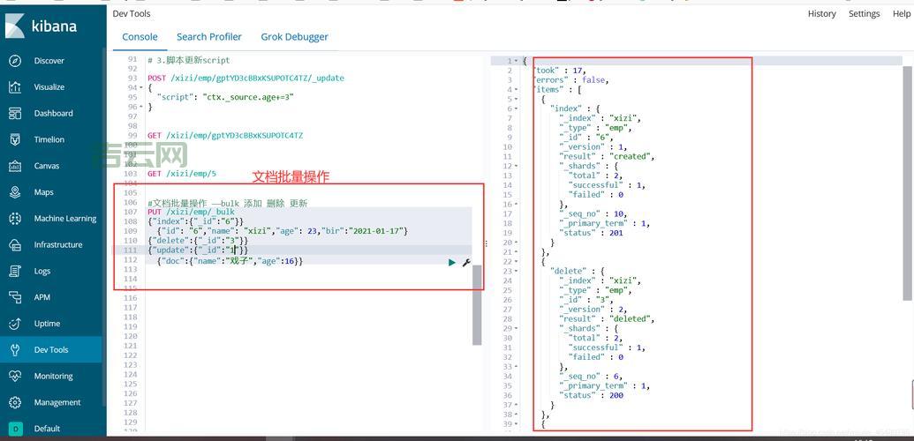Image resolution: width=914 pixels, height=441 pixels.
Task: Click the divider between editor and response
Action: click(x=487, y=244)
